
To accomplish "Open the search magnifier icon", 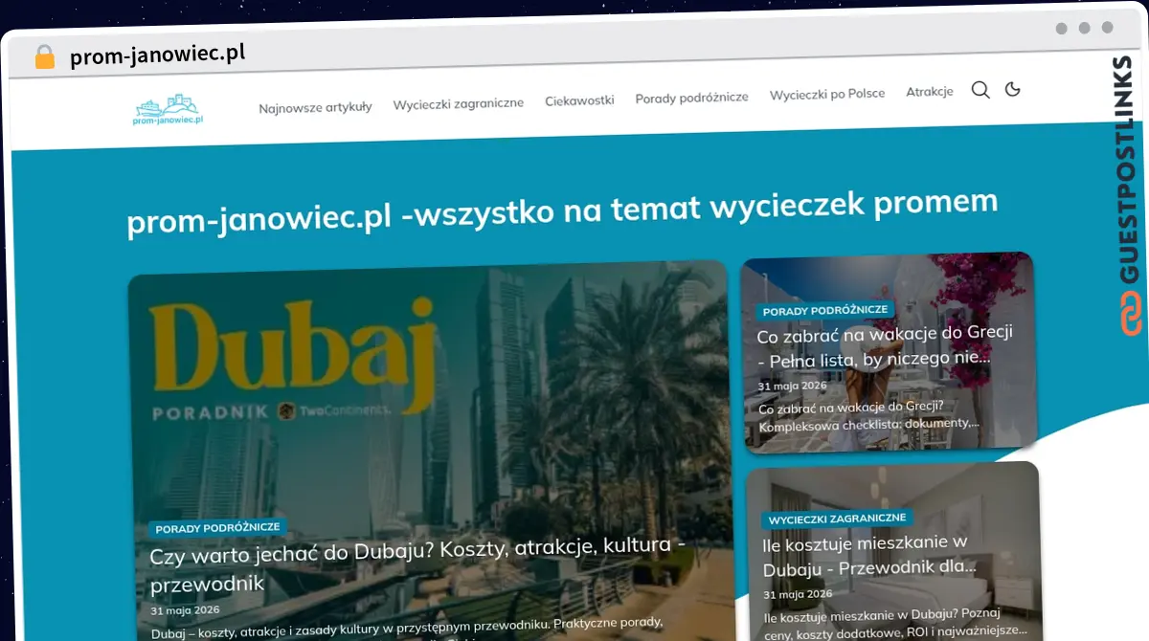I will [980, 91].
